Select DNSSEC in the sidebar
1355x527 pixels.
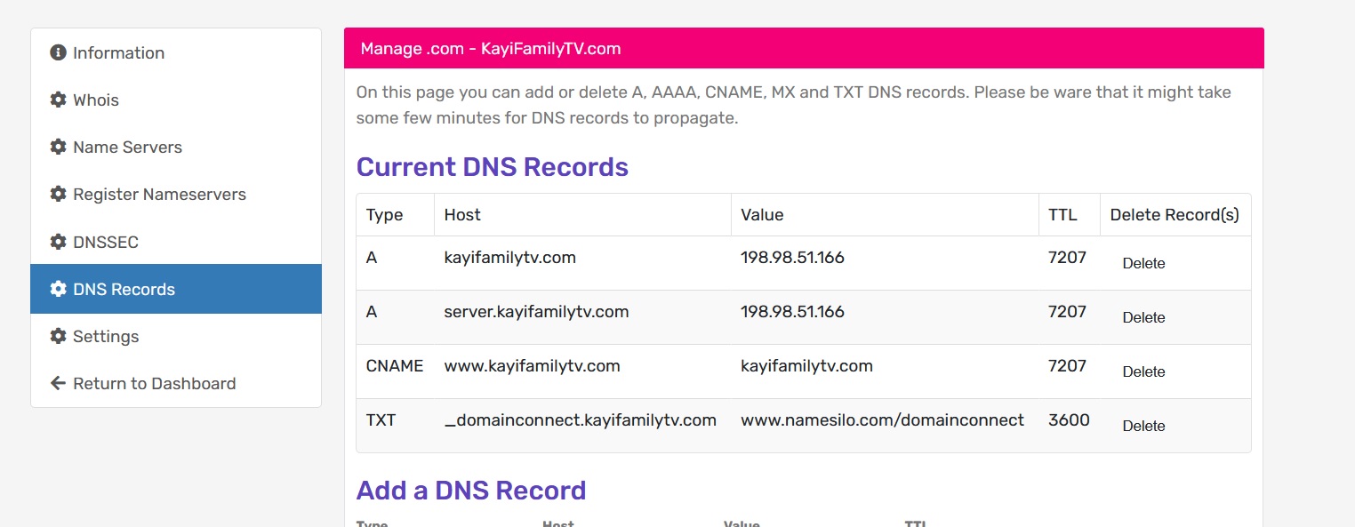(176, 242)
